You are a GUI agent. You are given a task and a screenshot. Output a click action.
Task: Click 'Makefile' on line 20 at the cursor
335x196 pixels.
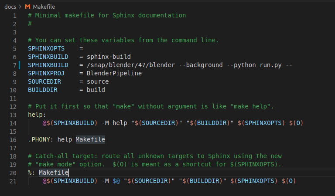[53, 172]
